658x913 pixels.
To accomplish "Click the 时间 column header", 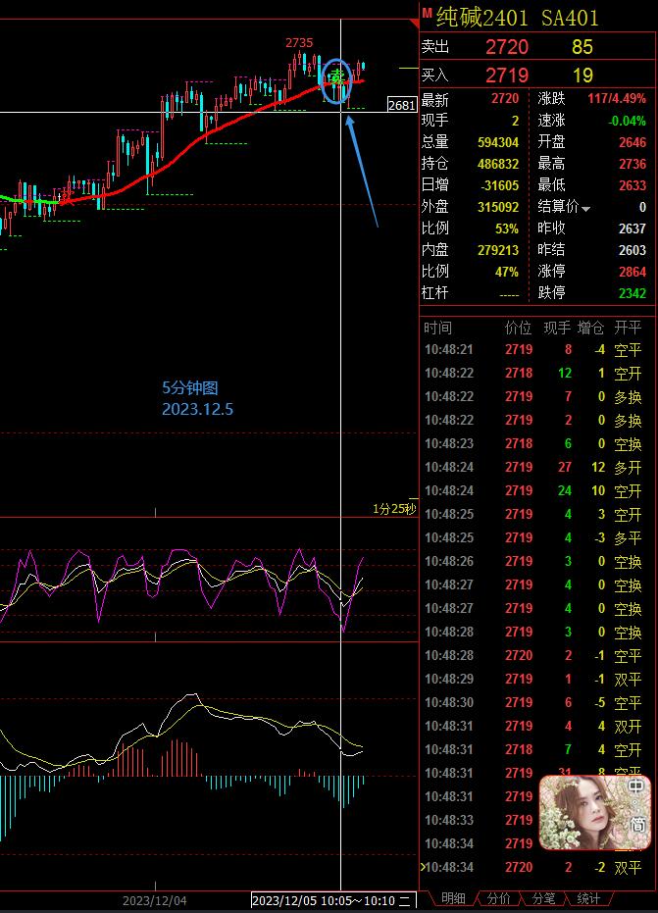I will tap(437, 328).
